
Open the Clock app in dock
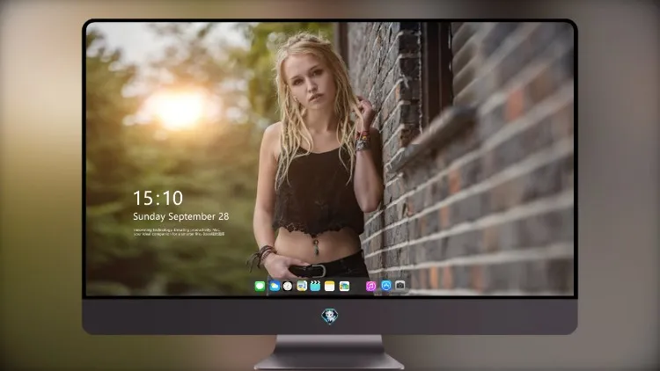coord(288,287)
